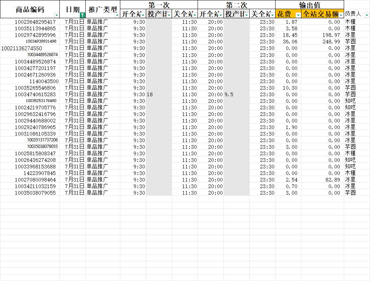Screen dimensions: 370x281
Task: Click product code 10025815808347
Action: (35, 153)
